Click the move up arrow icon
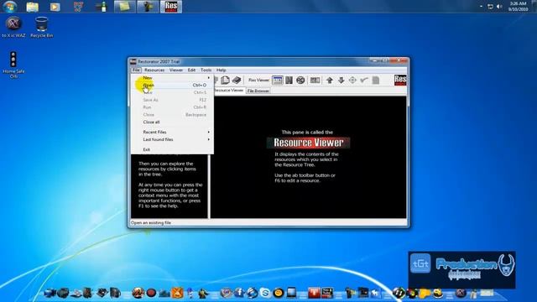The width and height of the screenshot is (537, 302). point(330,81)
